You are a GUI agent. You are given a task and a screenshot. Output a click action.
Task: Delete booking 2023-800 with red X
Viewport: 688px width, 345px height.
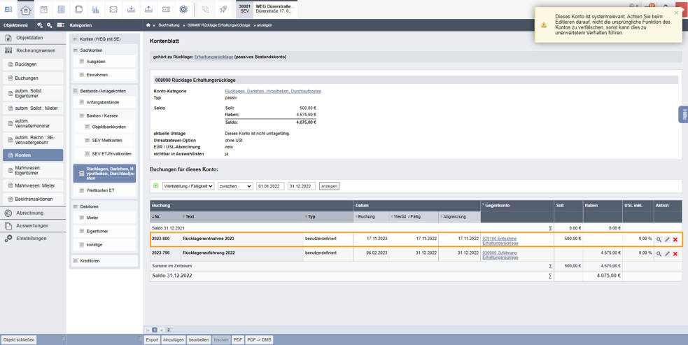point(675,239)
